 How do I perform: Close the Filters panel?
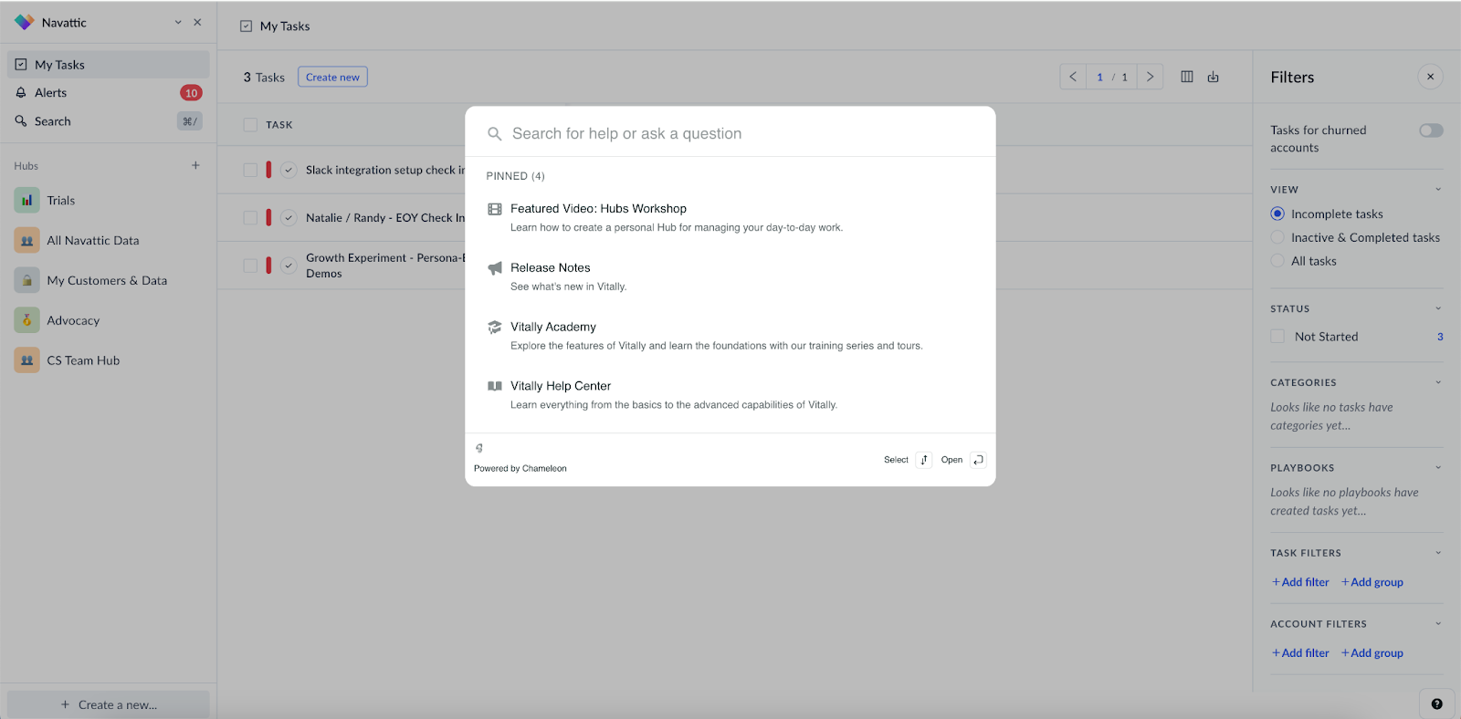(1431, 77)
